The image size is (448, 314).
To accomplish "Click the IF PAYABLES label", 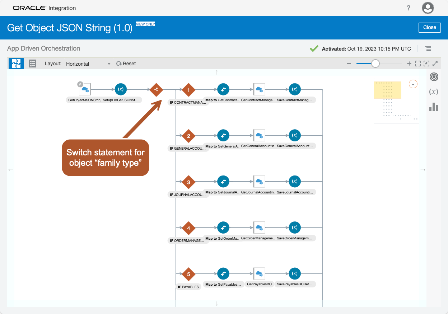I will tap(188, 287).
